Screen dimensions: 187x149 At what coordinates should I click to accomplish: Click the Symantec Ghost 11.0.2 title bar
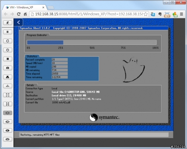click(x=93, y=28)
